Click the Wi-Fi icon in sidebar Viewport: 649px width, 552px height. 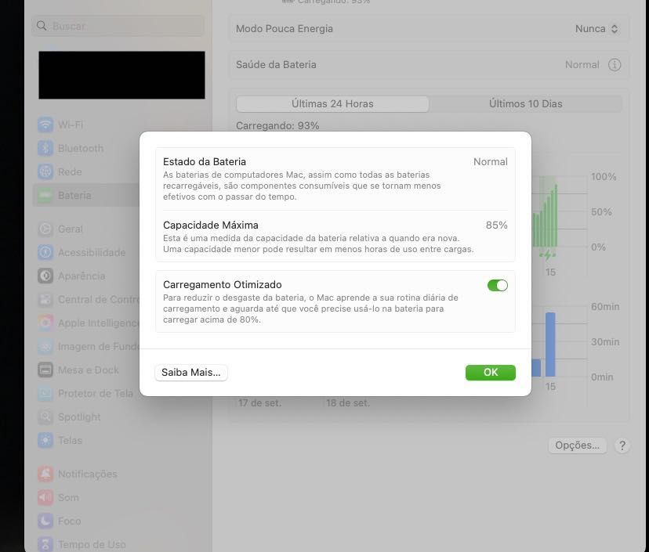(x=45, y=124)
